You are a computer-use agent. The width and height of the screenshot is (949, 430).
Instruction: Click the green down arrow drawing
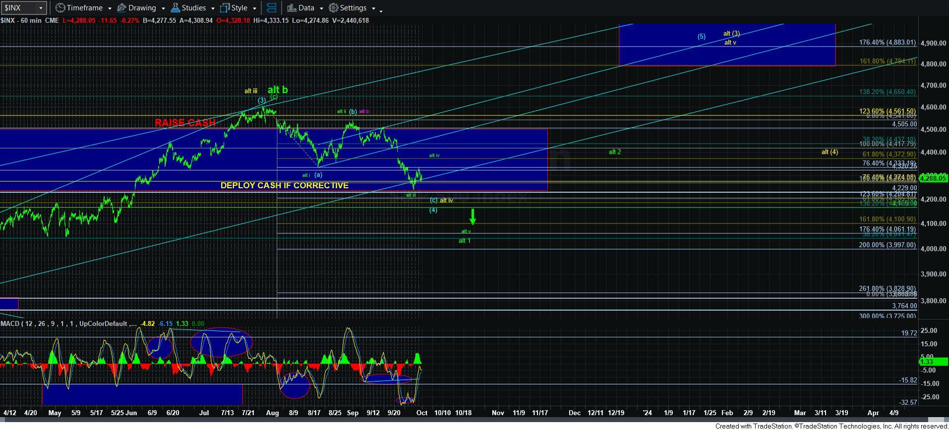point(473,217)
